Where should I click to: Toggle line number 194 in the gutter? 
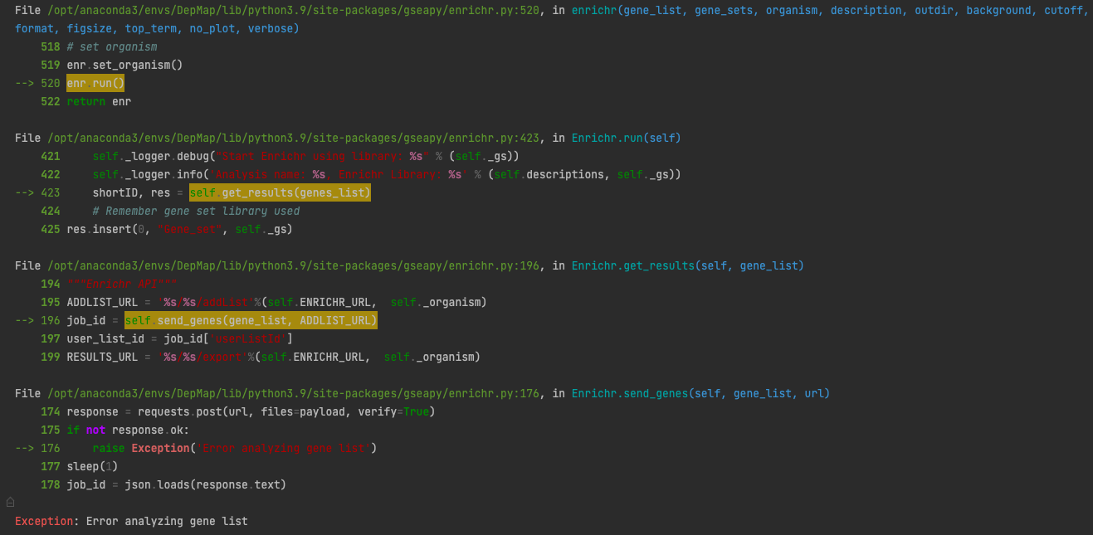tap(50, 284)
